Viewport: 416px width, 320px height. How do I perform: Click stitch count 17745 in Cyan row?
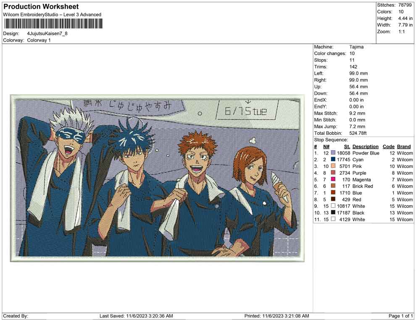click(344, 160)
